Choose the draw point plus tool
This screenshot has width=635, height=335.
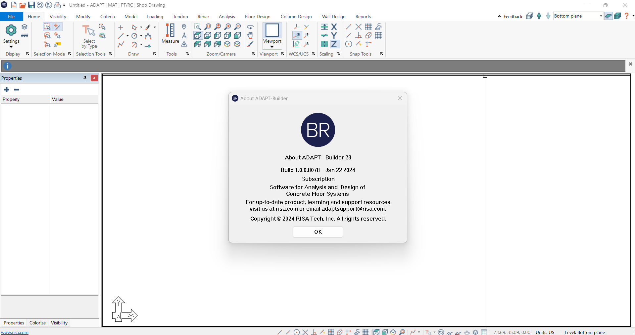tap(121, 27)
